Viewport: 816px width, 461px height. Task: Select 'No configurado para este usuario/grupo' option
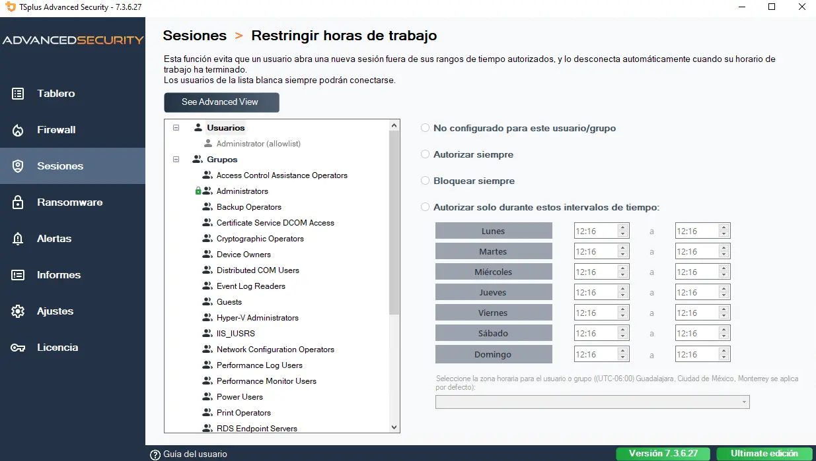[426, 128]
